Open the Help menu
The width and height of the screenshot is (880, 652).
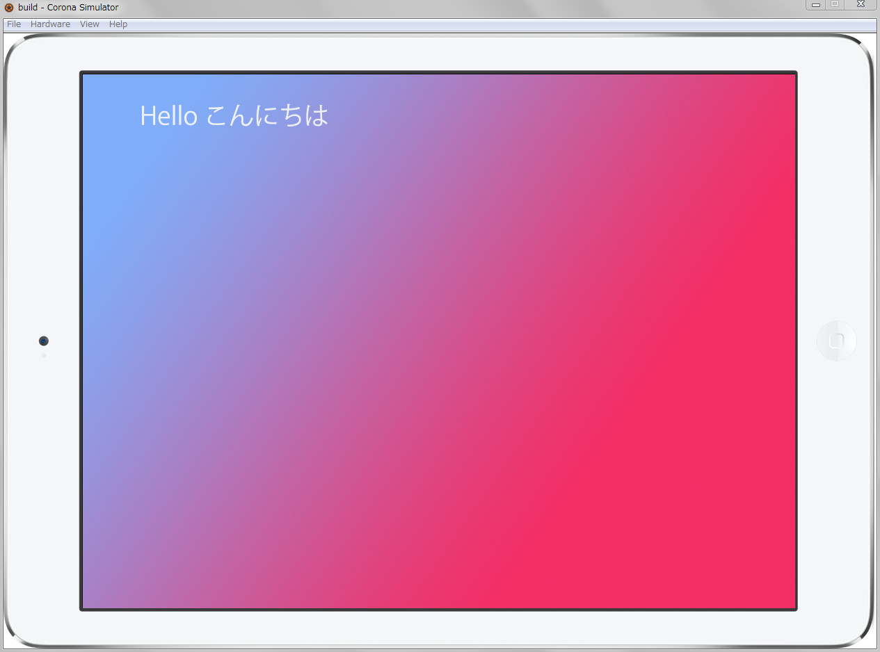(x=118, y=24)
